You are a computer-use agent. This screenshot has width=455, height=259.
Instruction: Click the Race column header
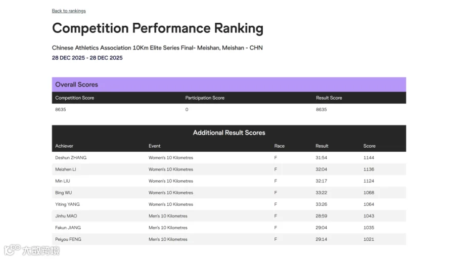tap(279, 146)
